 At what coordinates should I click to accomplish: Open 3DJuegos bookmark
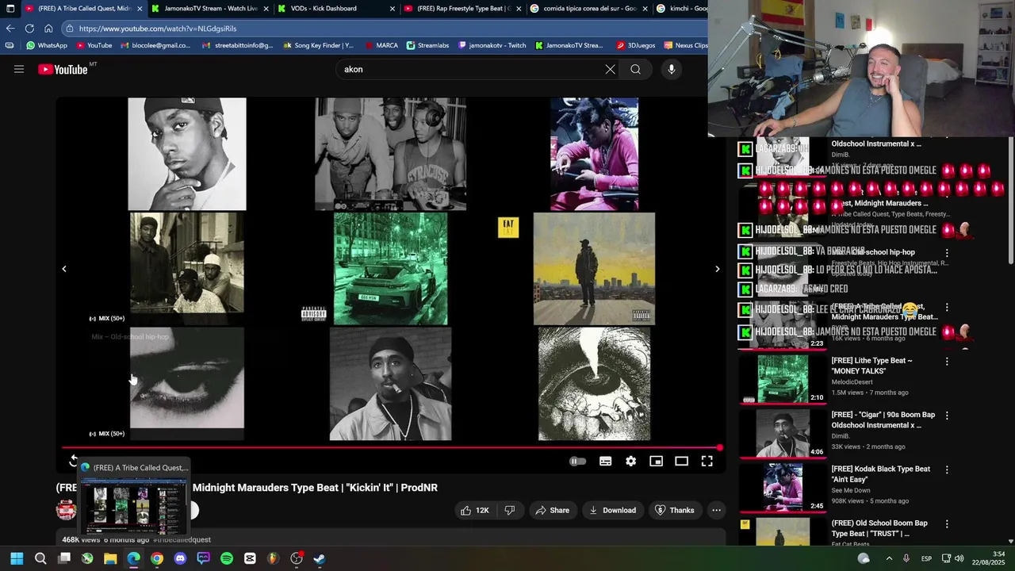[x=635, y=45]
